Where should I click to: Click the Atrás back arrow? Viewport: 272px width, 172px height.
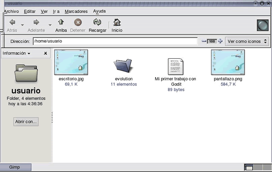[x=12, y=22]
